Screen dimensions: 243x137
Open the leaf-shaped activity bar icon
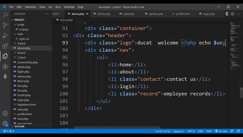pos(5,77)
